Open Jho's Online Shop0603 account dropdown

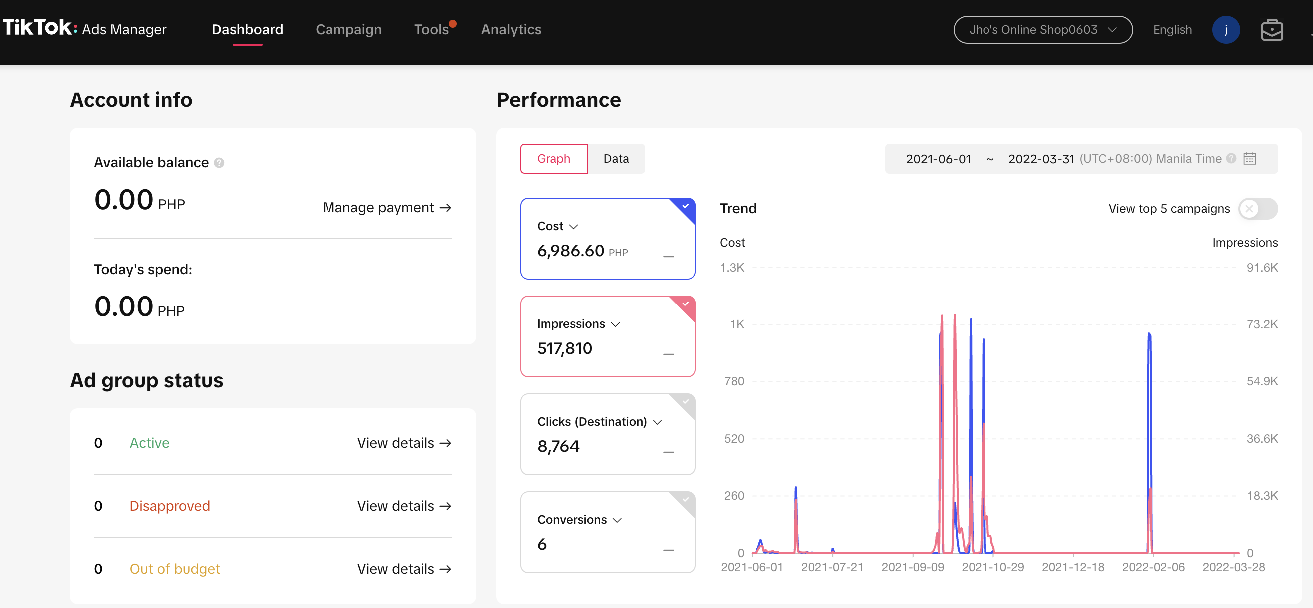pos(1042,30)
